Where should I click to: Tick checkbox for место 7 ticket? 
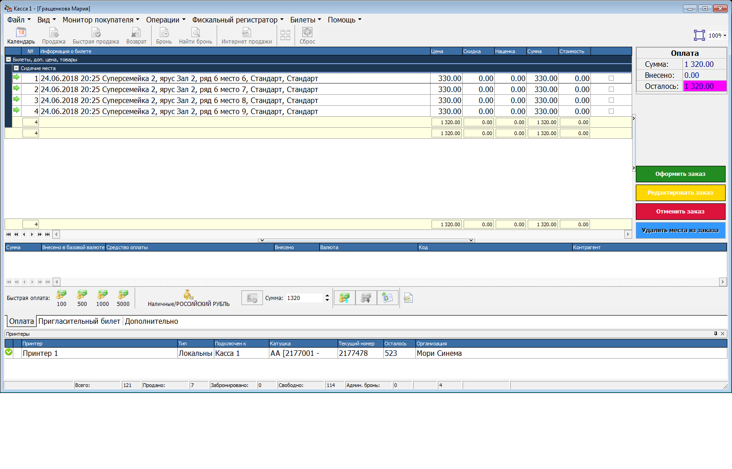point(611,89)
